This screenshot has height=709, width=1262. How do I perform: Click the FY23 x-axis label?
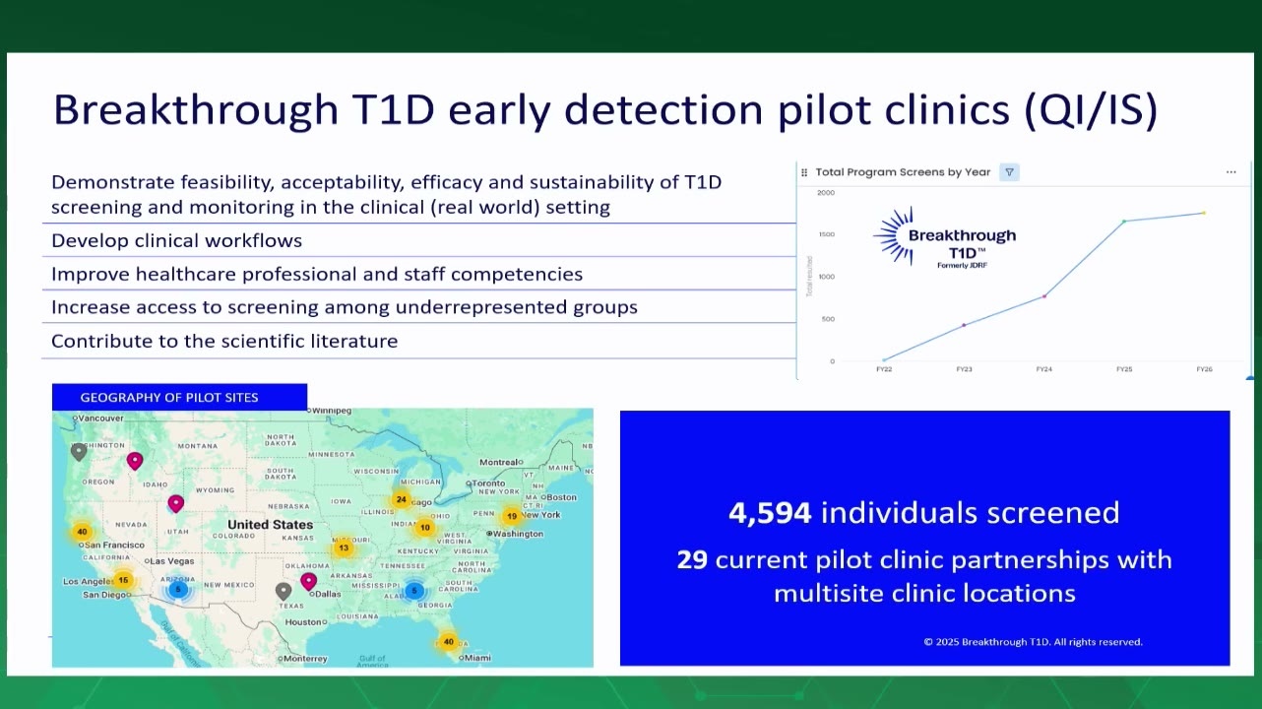click(x=965, y=369)
